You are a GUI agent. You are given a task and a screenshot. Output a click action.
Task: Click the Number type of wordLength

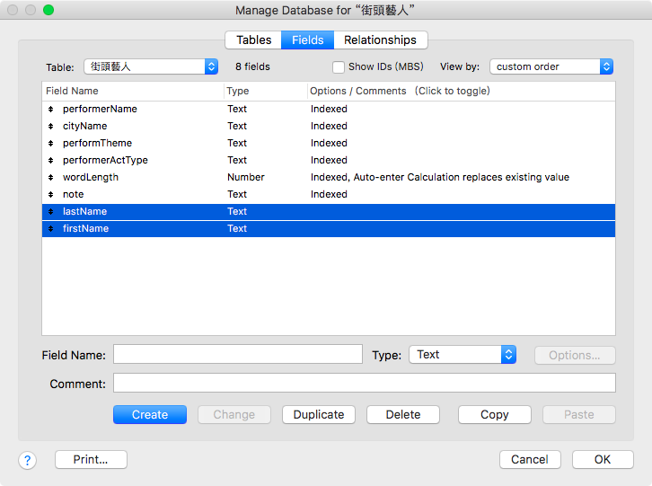(246, 177)
